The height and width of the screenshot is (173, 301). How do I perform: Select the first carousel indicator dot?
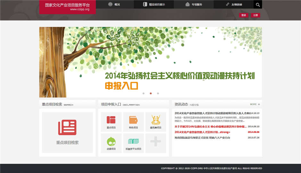(x=143, y=93)
